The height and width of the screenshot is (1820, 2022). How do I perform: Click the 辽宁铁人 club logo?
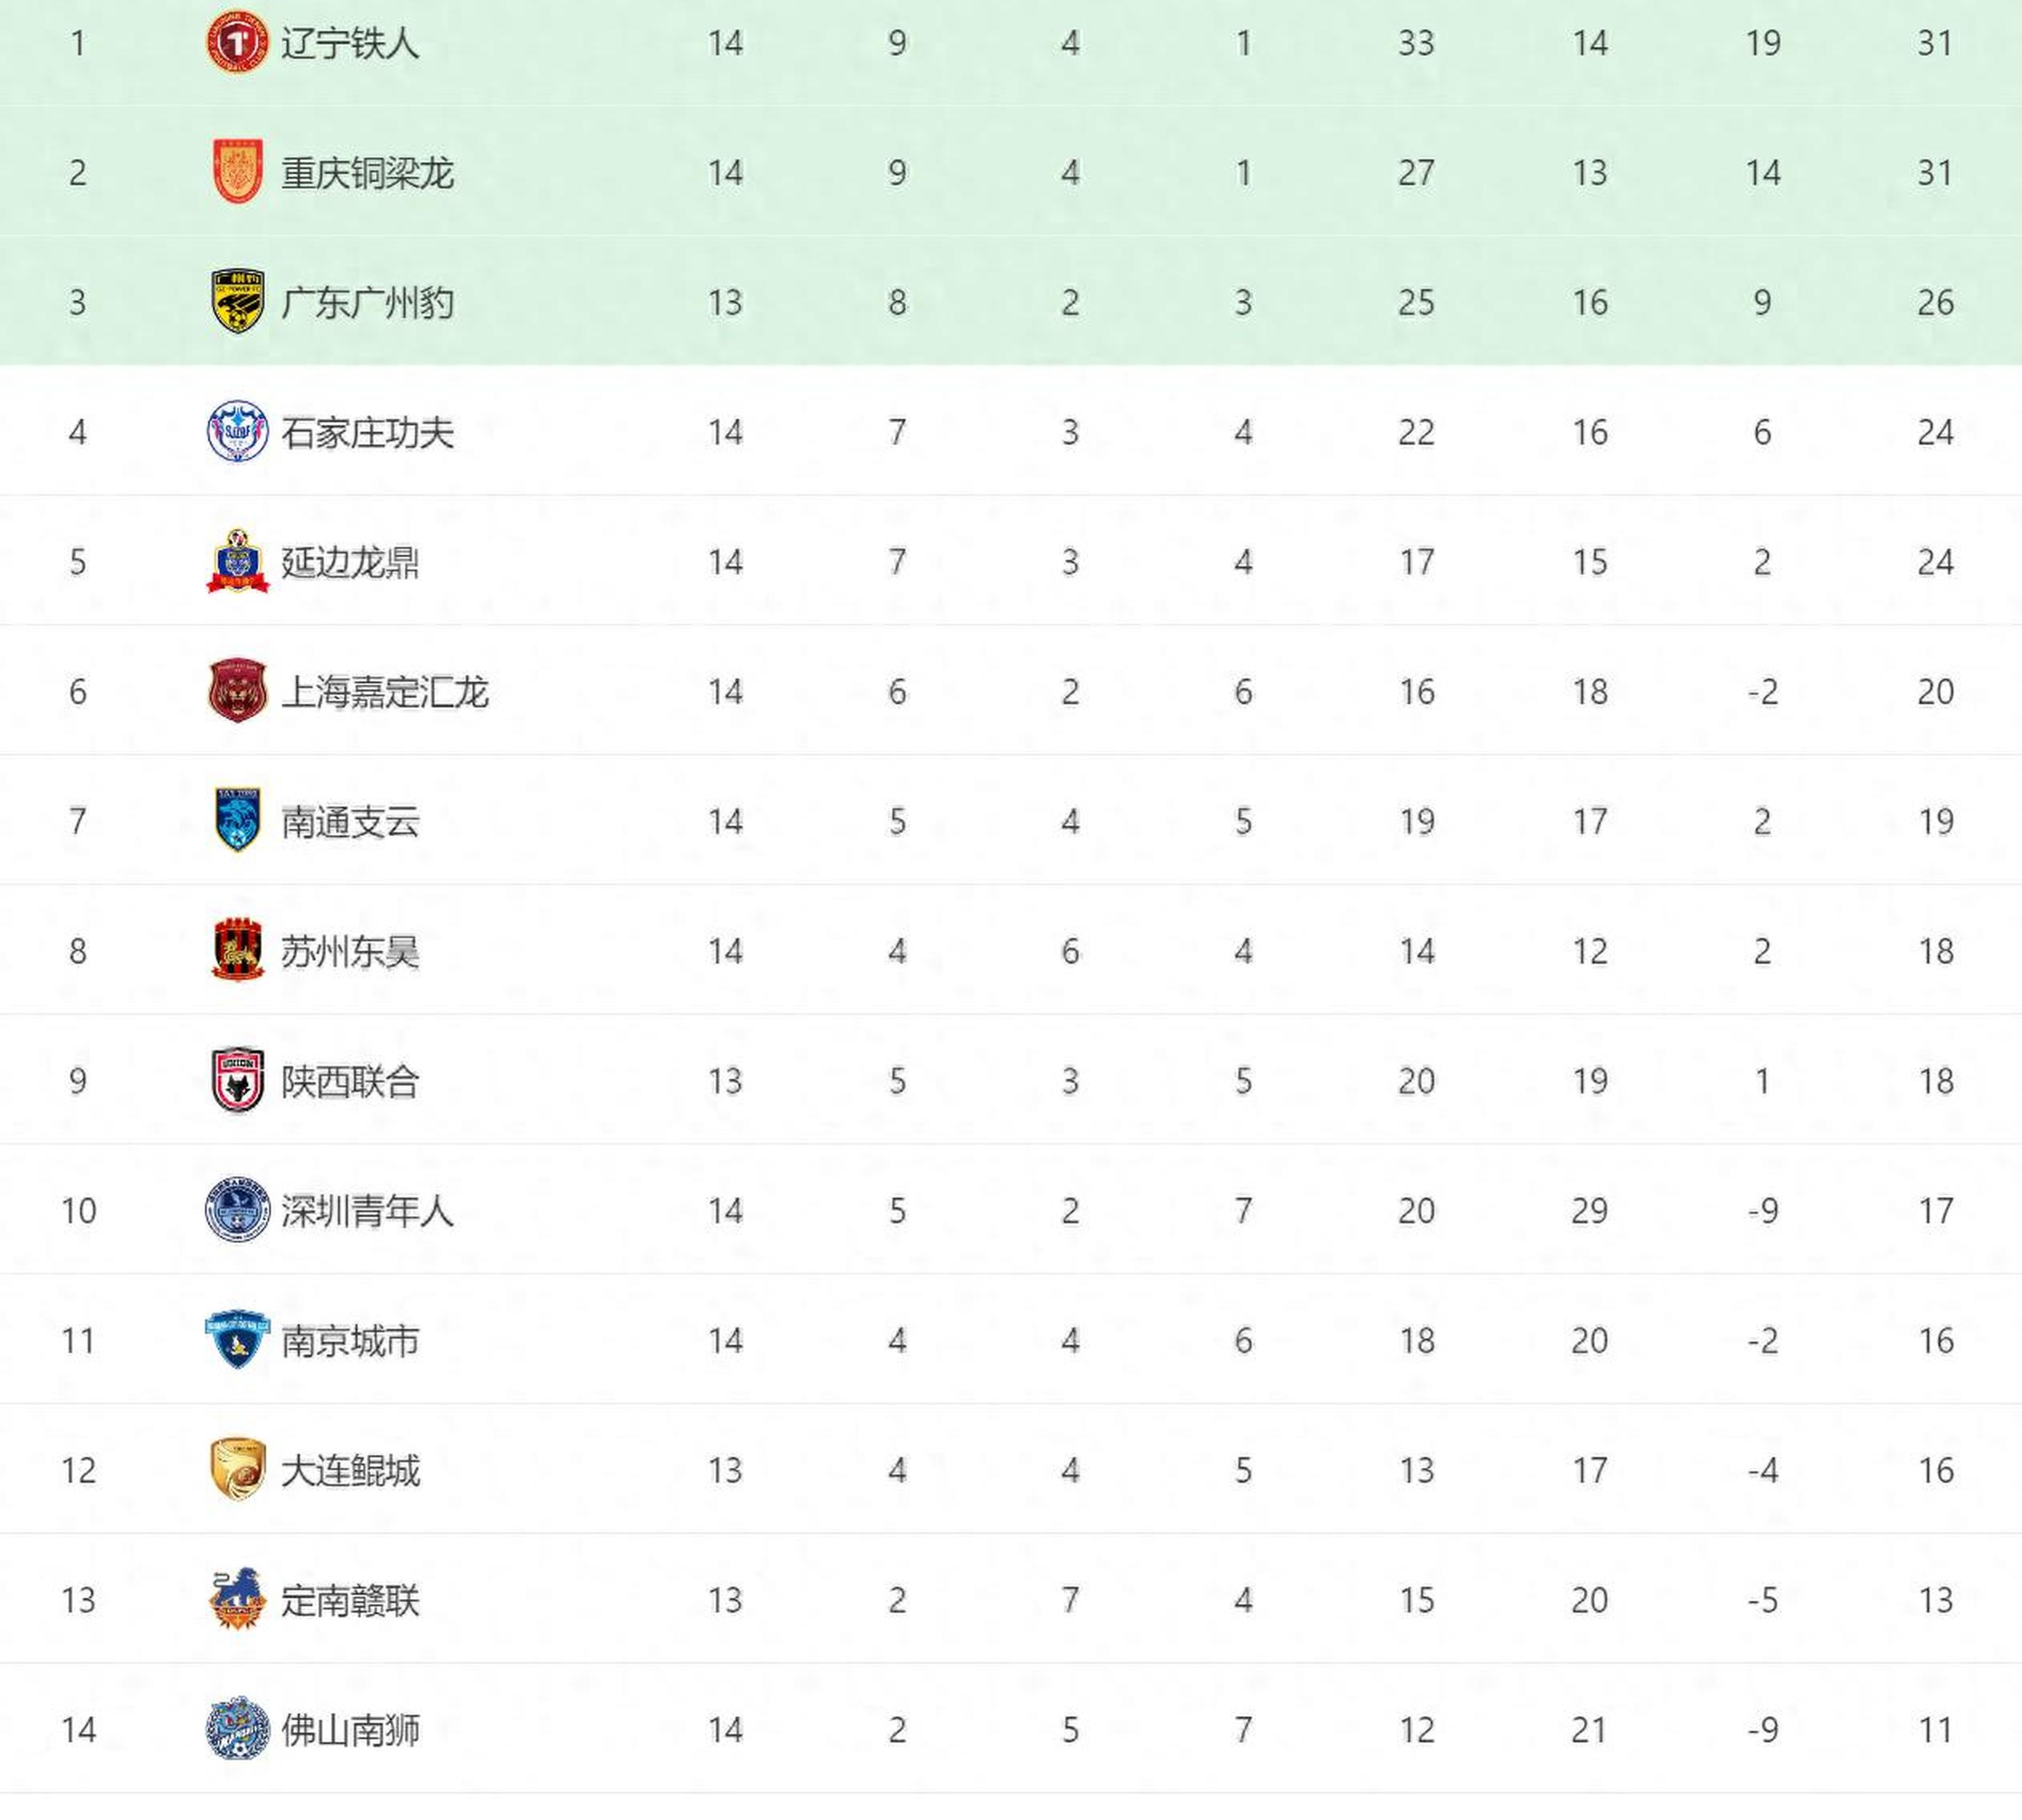(x=237, y=43)
